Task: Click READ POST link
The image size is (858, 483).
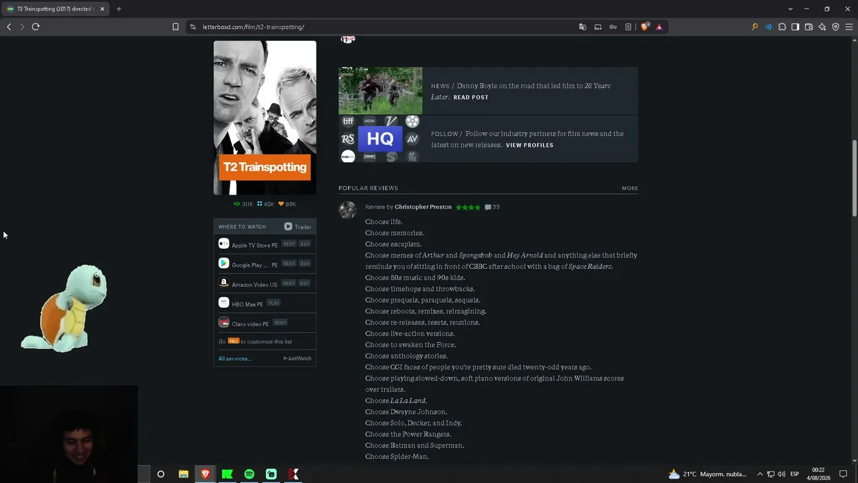Action: 471,97
